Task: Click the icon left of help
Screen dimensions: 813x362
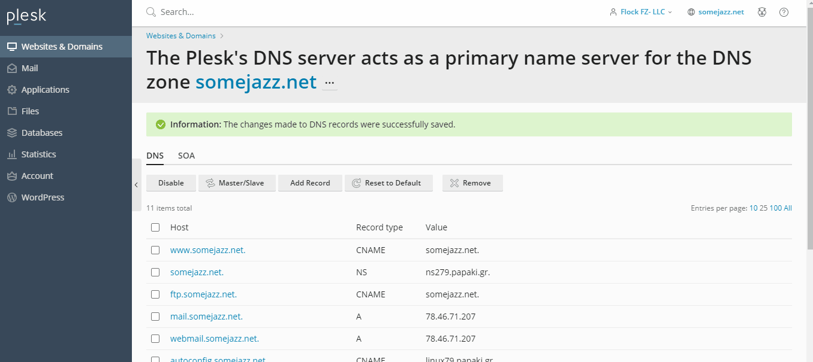Action: pyautogui.click(x=762, y=12)
